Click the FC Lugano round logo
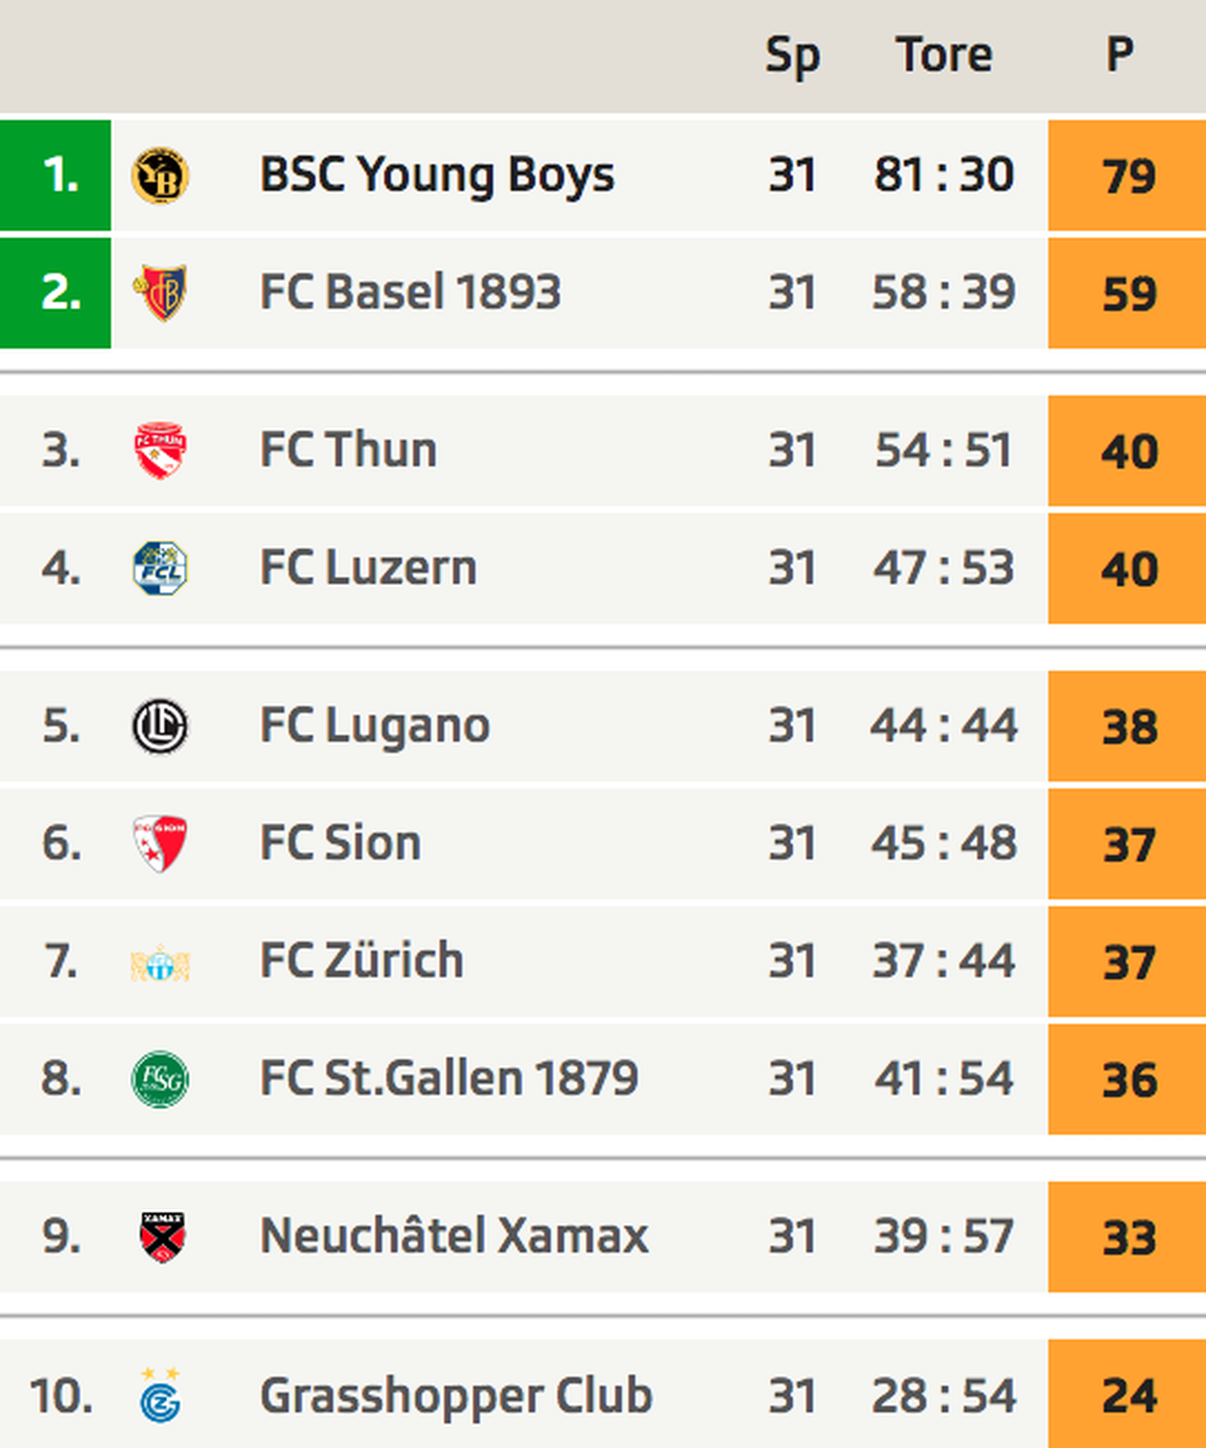The width and height of the screenshot is (1206, 1448). (x=160, y=726)
